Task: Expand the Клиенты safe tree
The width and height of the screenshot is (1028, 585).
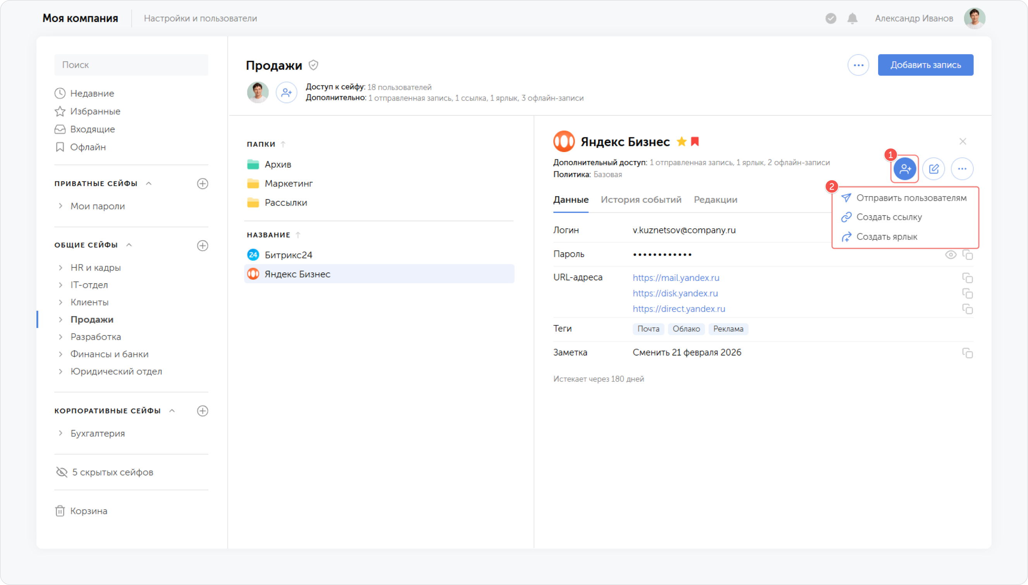Action: pyautogui.click(x=60, y=302)
